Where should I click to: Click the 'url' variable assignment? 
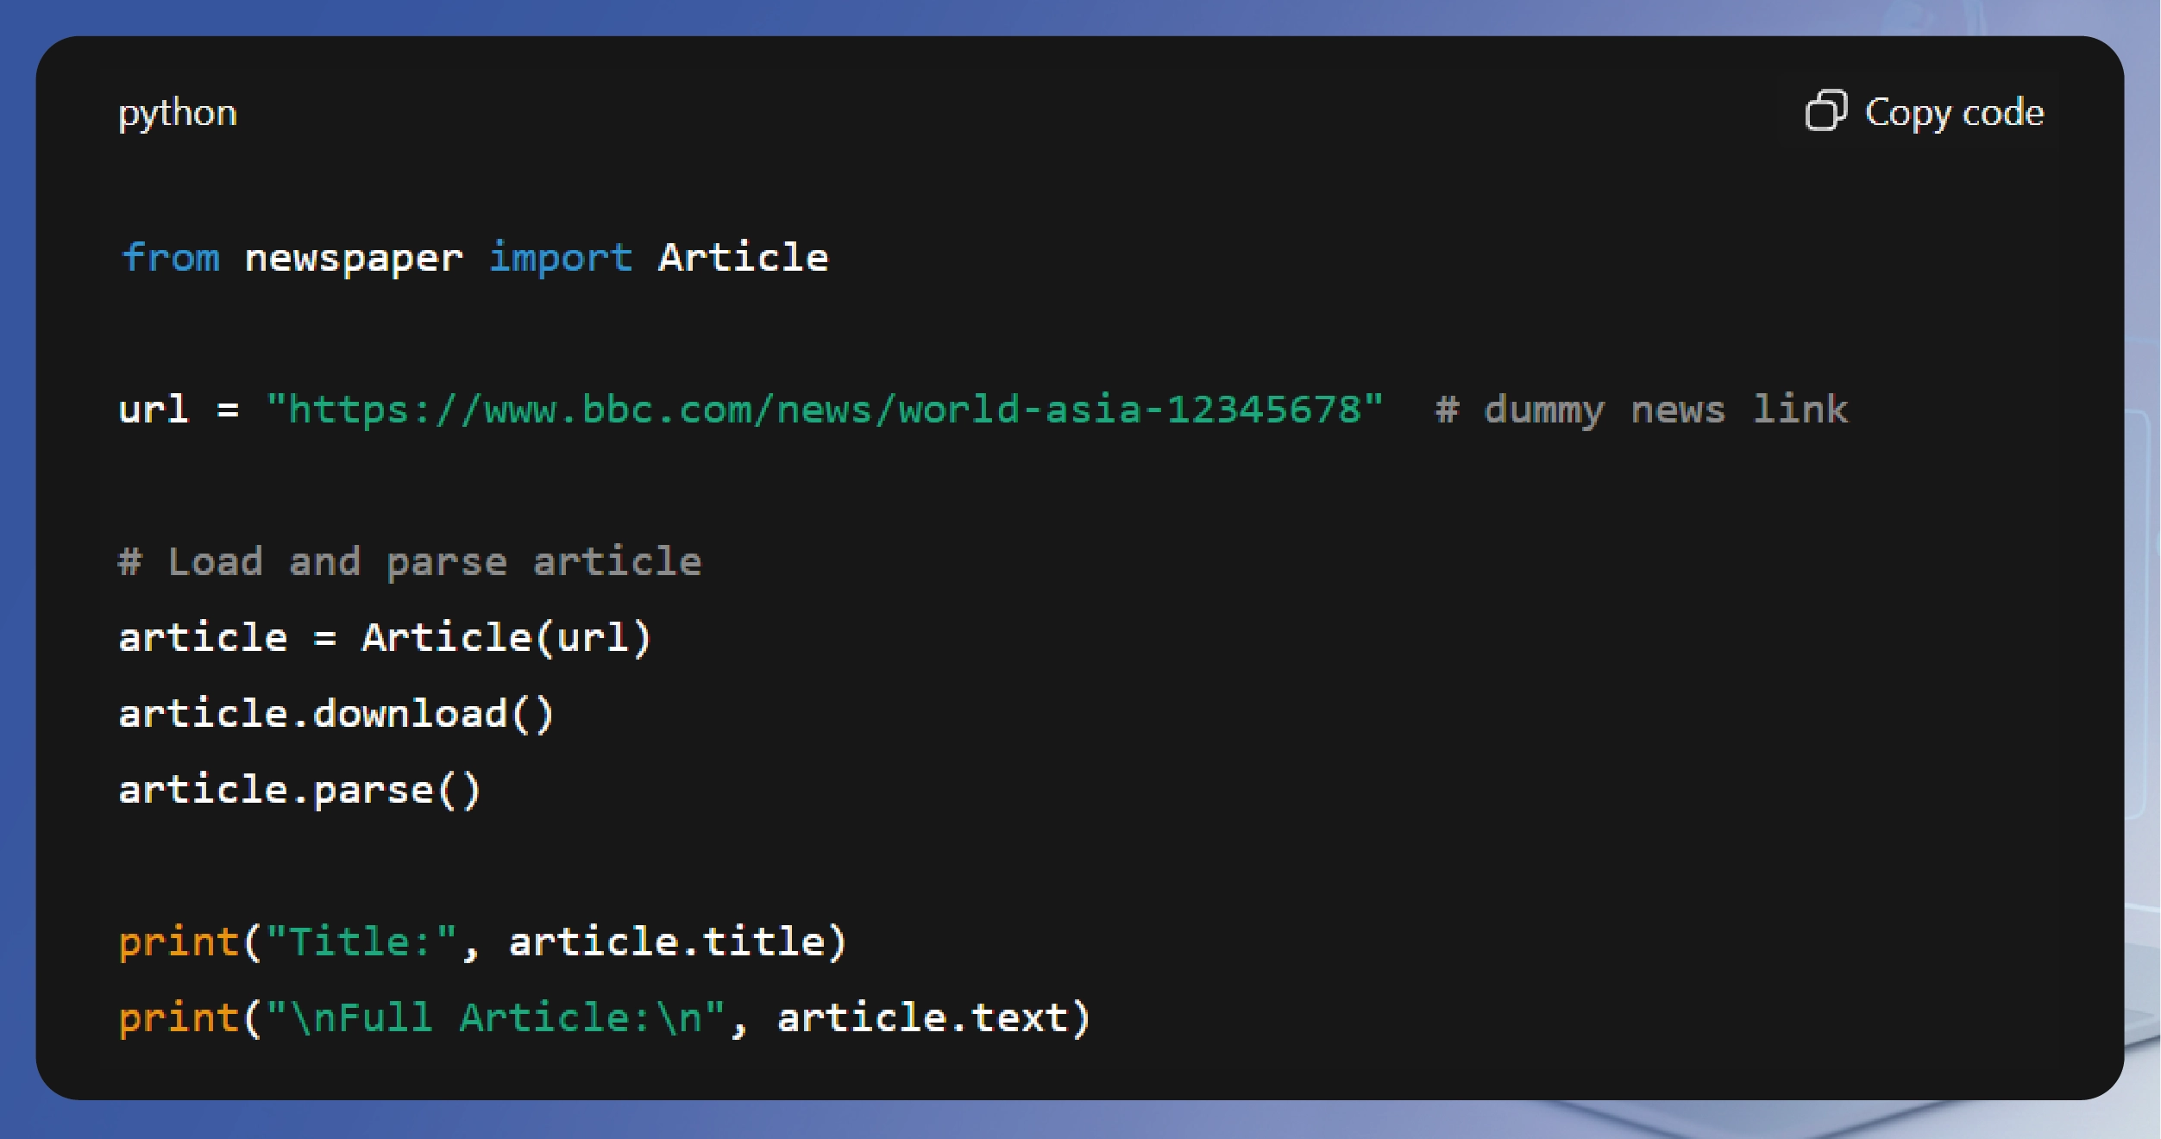click(x=153, y=410)
